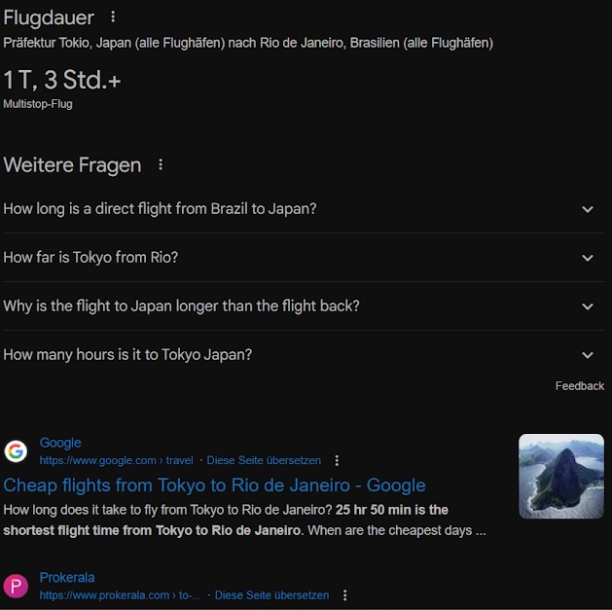
Task: Click the Prokerala site name link
Action: (67, 577)
